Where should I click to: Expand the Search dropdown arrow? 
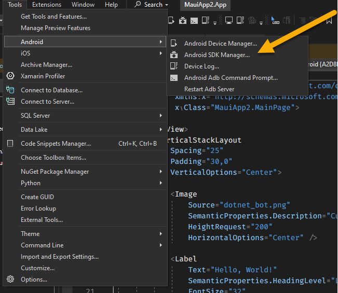tap(167, 5)
